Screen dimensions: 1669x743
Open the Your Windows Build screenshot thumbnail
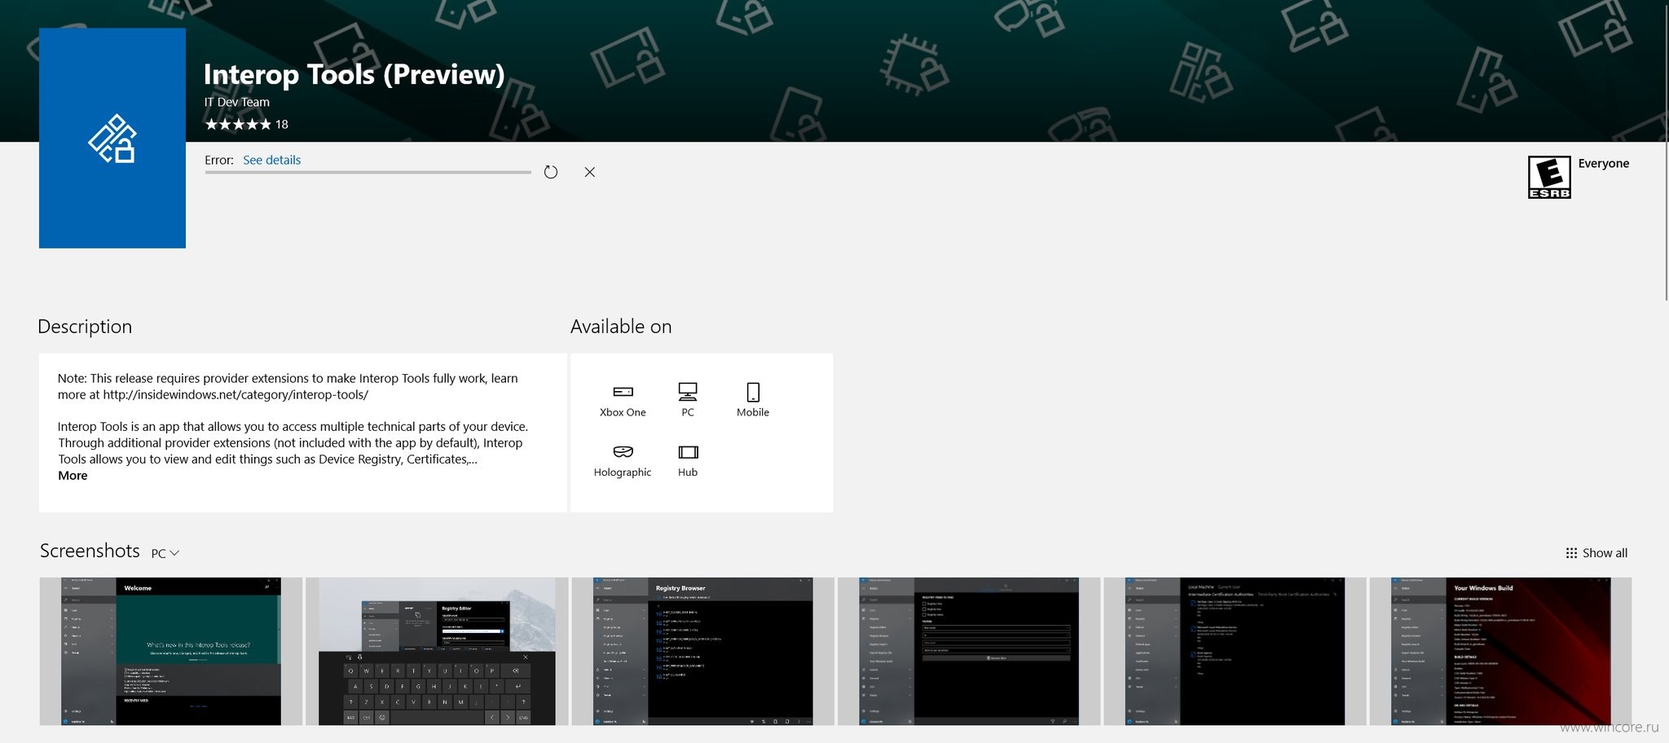[x=1500, y=652]
